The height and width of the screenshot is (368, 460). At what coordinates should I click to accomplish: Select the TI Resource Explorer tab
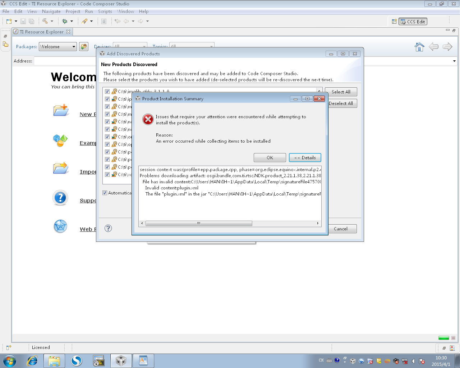(42, 32)
